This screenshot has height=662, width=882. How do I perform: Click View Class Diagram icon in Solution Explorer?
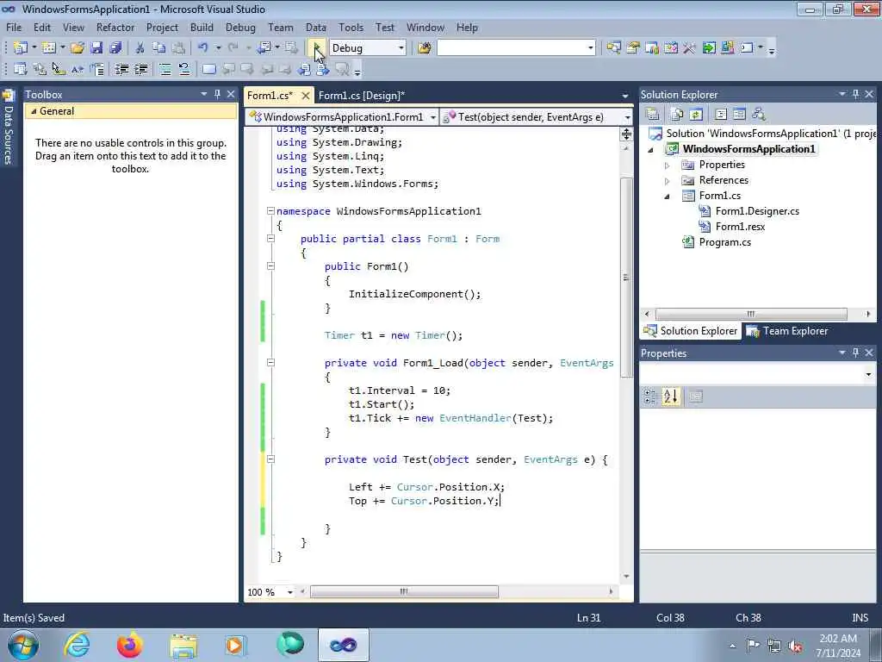[758, 115]
